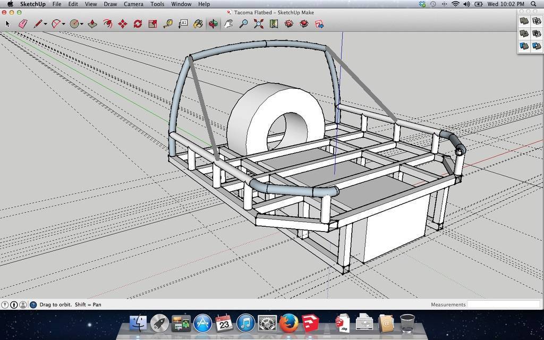
Task: Open the File menu
Action: [56, 4]
